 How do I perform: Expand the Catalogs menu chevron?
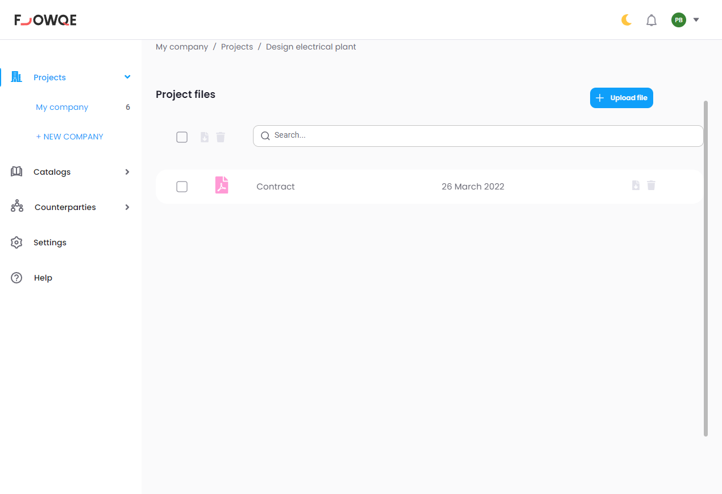[127, 172]
